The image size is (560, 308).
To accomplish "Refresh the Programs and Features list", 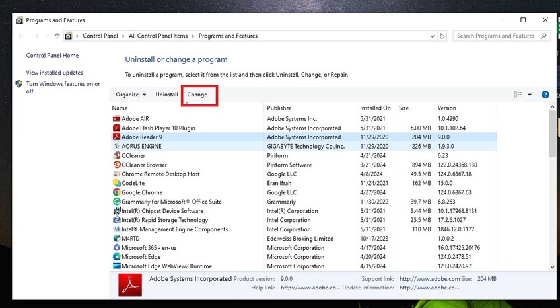I will tap(442, 36).
